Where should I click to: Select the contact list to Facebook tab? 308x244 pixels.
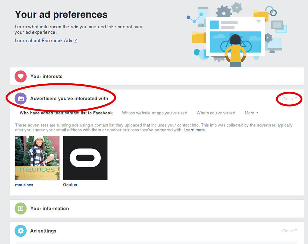66,113
